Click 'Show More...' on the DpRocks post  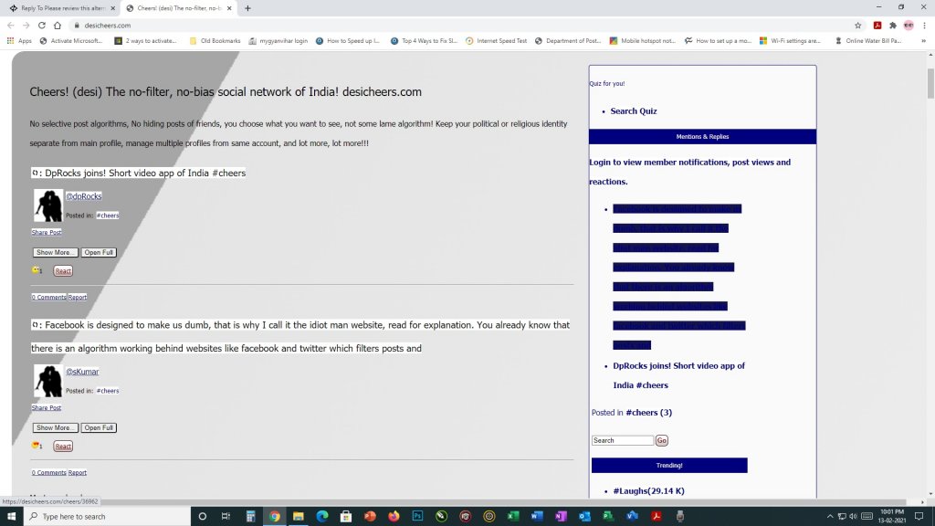click(x=56, y=252)
